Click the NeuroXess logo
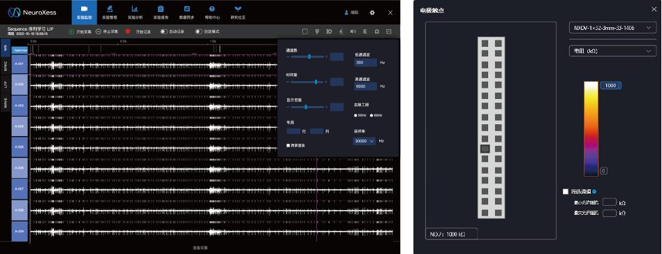 pos(32,13)
